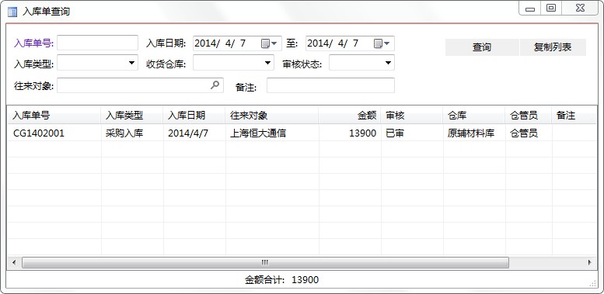This screenshot has width=604, height=294.
Task: Select the CG1402001 order cell
Action: click(54, 133)
